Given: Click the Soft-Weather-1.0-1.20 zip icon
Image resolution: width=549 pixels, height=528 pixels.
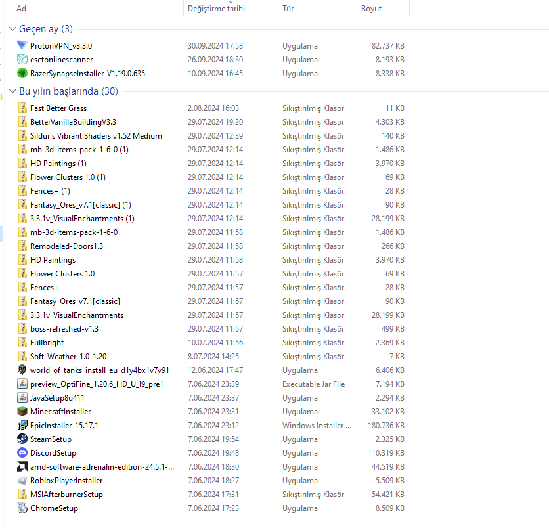Looking at the screenshot, I should [22, 357].
